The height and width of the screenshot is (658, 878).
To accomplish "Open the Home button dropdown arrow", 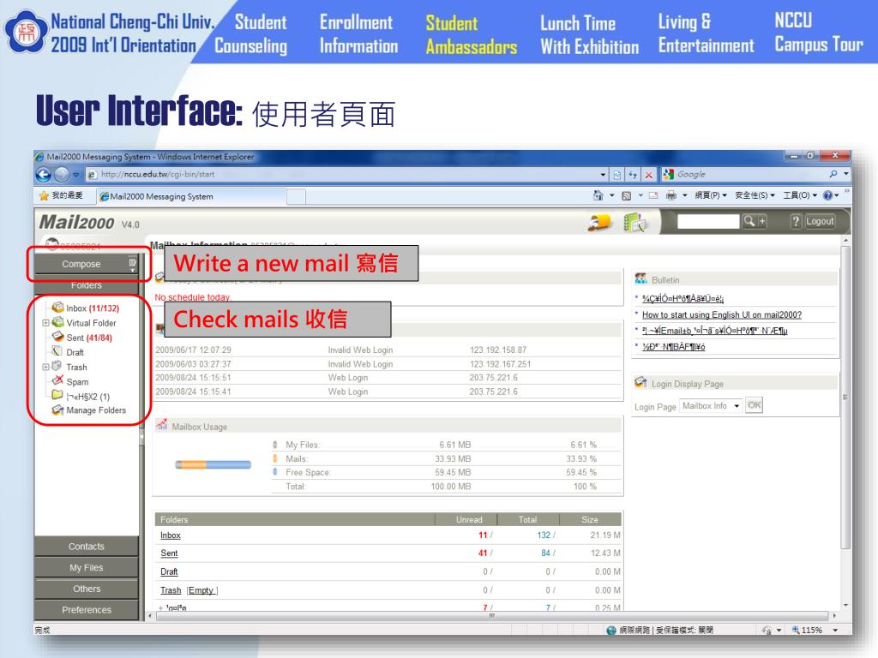I will click(x=611, y=195).
